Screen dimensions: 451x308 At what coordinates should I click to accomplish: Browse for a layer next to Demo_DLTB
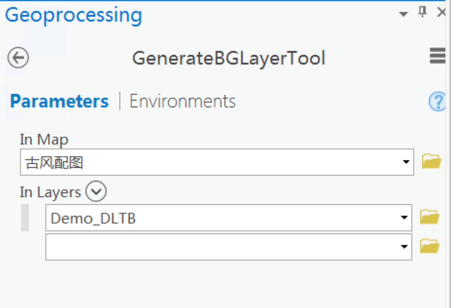tap(430, 217)
